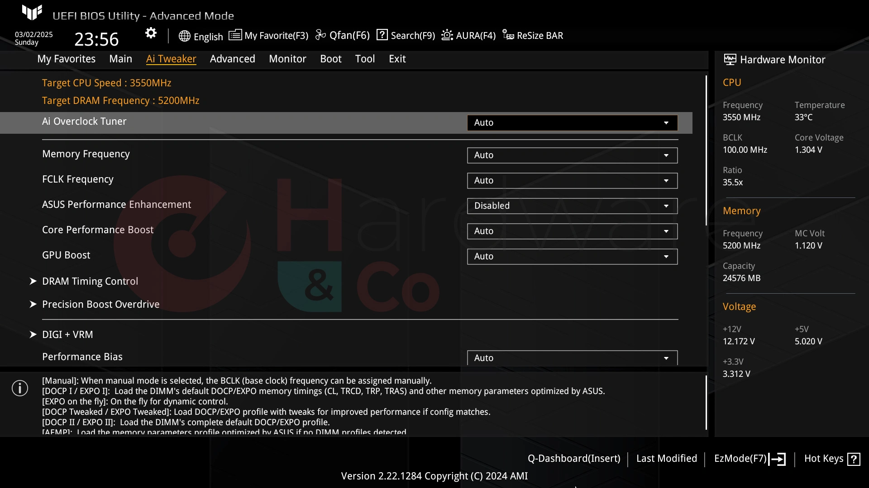Click the GPU Boost label
Image resolution: width=869 pixels, height=488 pixels.
tap(66, 255)
